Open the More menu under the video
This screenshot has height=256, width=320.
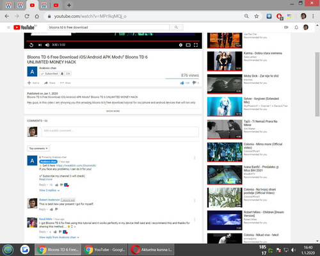click(65, 83)
